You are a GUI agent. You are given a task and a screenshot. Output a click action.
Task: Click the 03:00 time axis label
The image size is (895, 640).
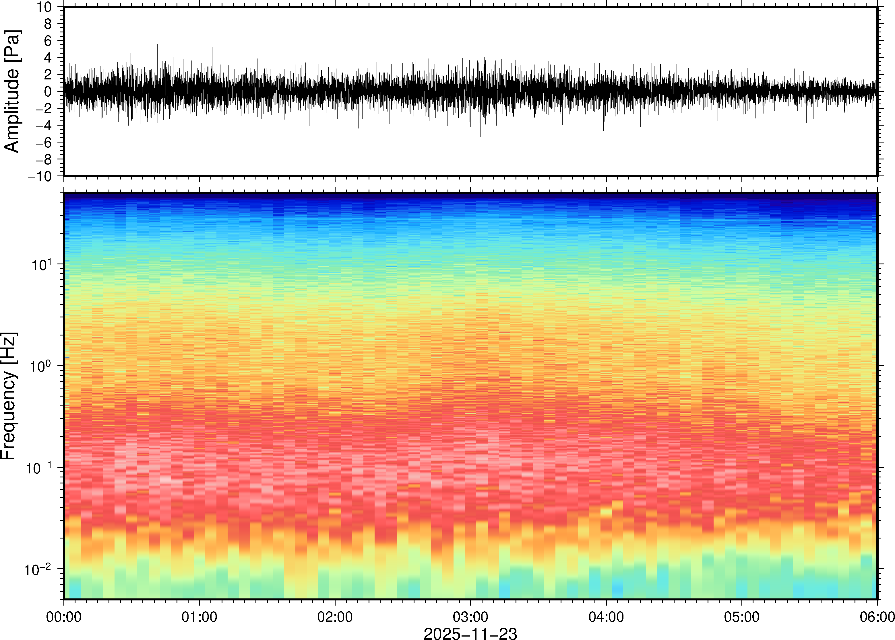tap(470, 617)
